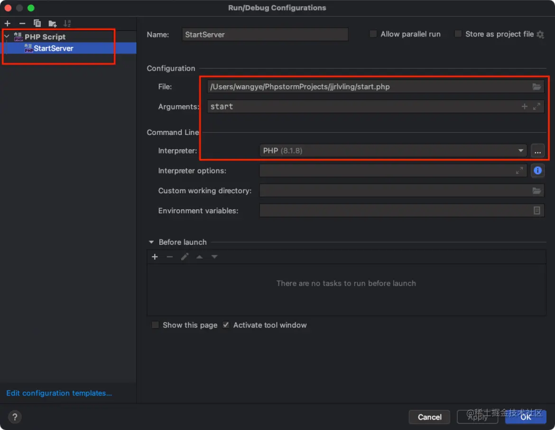Open Edit configuration templates link
Screen dimensions: 555x430
pos(59,393)
